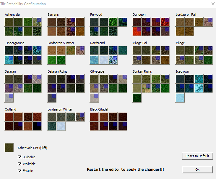
Task: Select white snow tile in Northrend
Action: [x=104, y=60]
